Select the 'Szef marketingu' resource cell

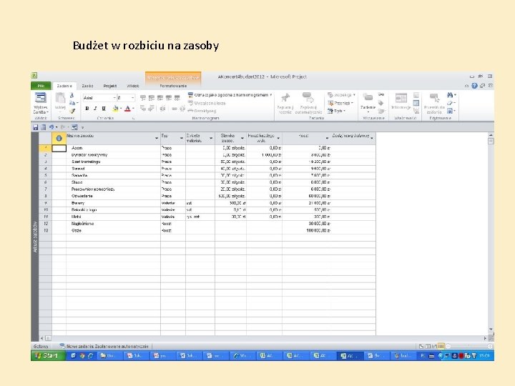(113, 162)
